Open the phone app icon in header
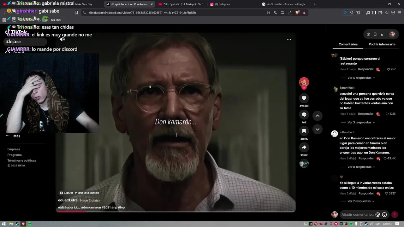This screenshot has width=404, height=227. [x=375, y=34]
